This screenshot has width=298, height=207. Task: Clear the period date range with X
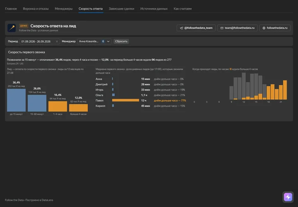point(57,41)
